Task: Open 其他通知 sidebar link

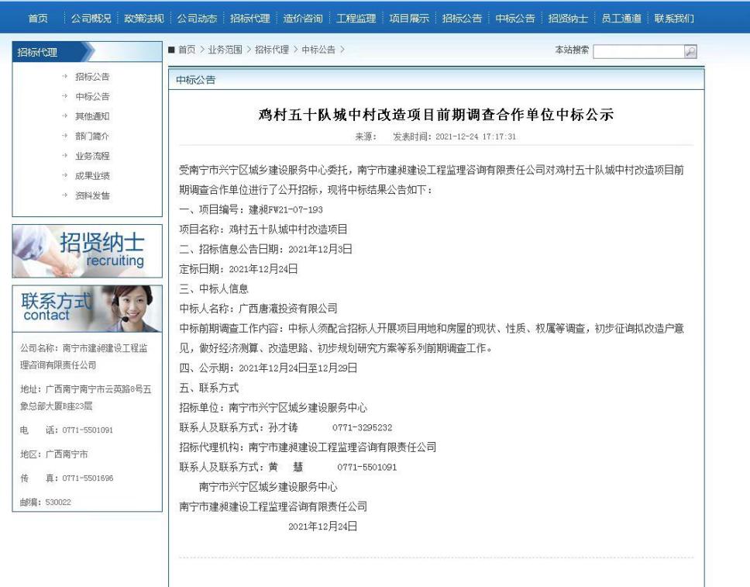Action: pos(92,116)
